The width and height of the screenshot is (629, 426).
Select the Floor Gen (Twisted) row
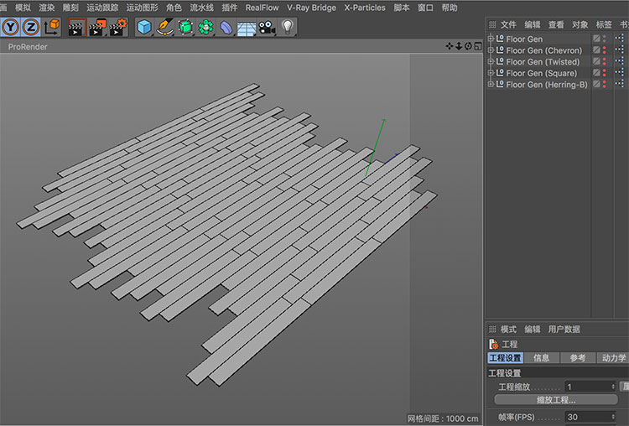click(x=543, y=62)
